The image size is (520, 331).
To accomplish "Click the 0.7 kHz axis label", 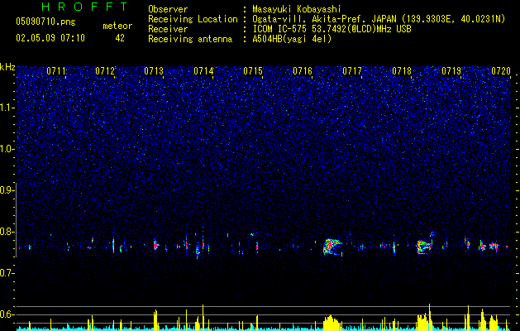I will tap(7, 273).
